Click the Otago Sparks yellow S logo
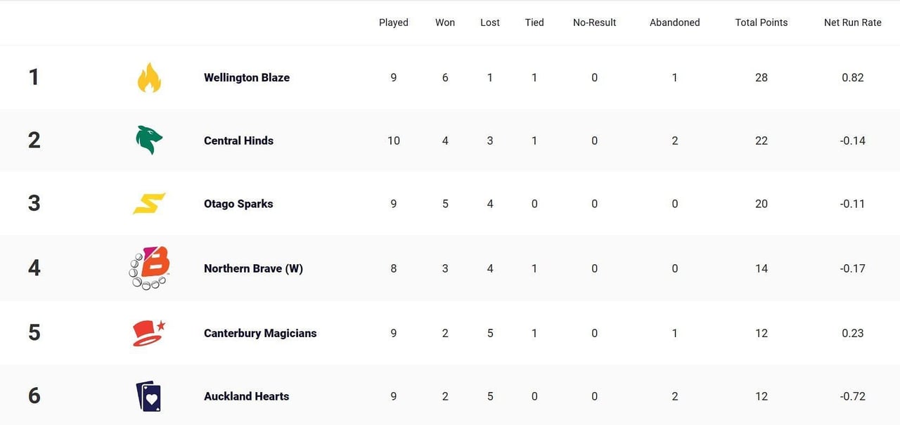 point(149,204)
